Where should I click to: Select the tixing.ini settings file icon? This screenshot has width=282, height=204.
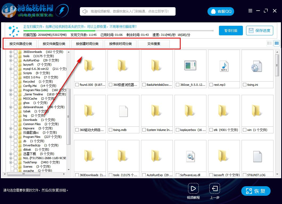point(257,66)
